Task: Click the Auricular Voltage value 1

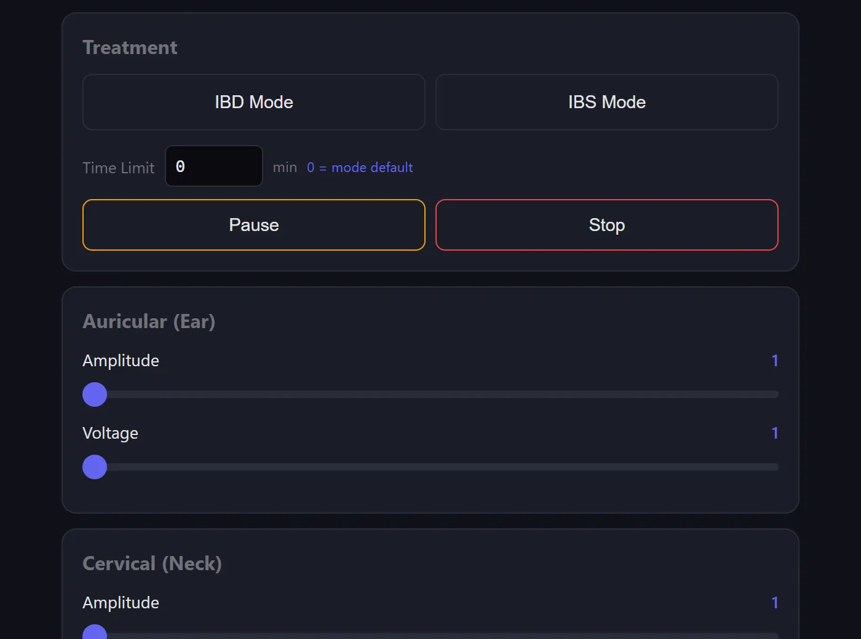Action: click(x=775, y=433)
